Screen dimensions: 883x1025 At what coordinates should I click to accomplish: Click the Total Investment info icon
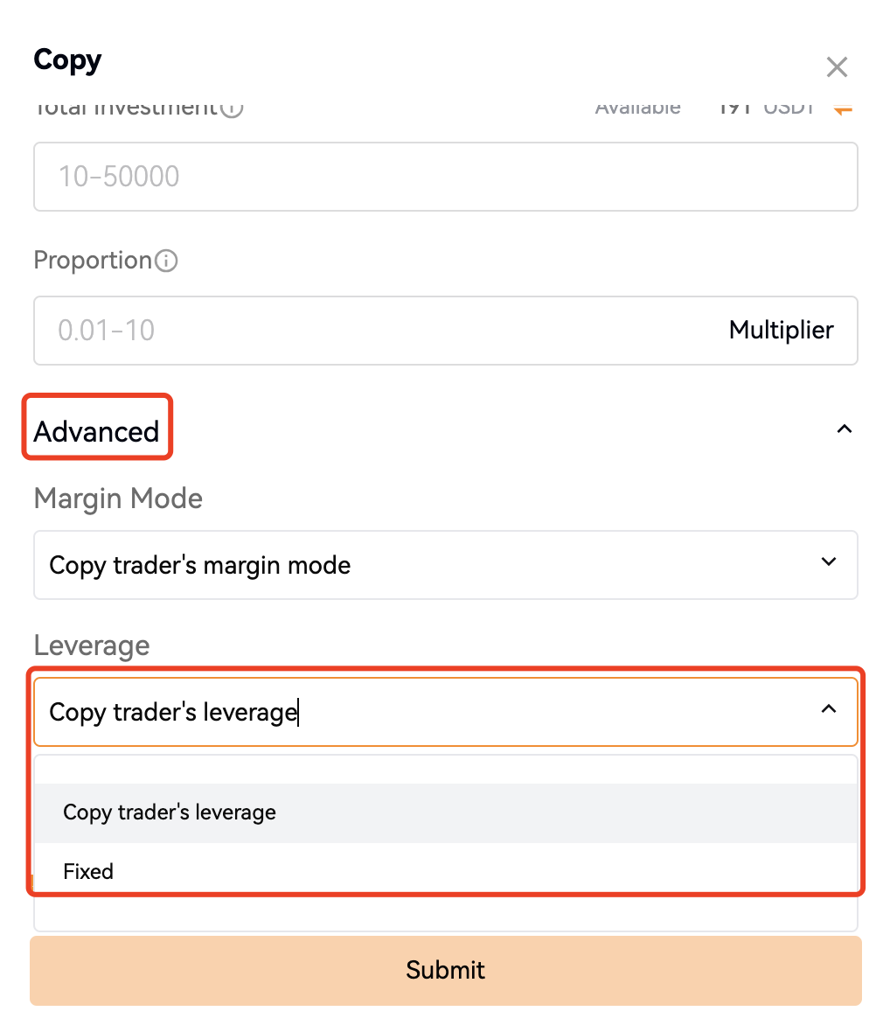click(232, 109)
